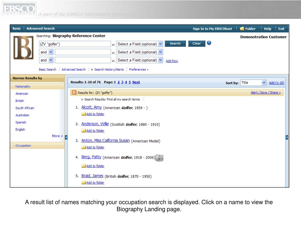Open the second row Select a Field dropdown
Viewport: 301px width, 226px height.
click(140, 52)
